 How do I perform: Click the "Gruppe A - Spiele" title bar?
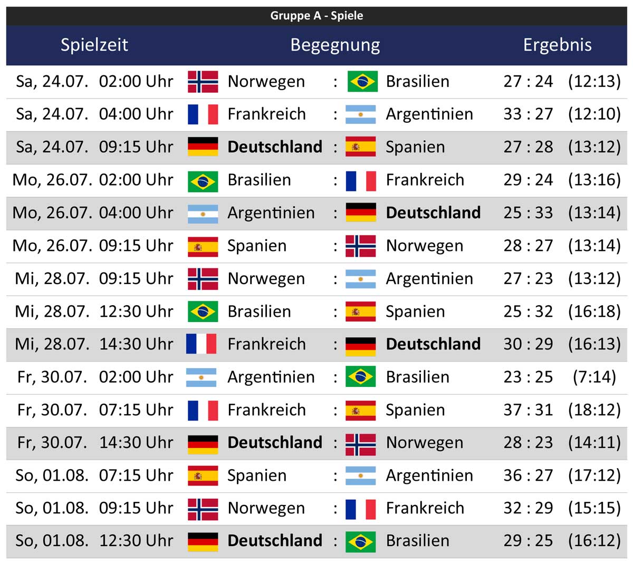coord(316,15)
